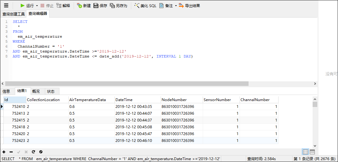Image resolution: width=338 pixels, height=162 pixels.
Task: Select DateTime cell 2019-12-12 00:46:10
Action: tap(137, 141)
